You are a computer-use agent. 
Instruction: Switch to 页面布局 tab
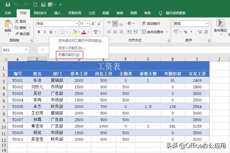pos(74,13)
